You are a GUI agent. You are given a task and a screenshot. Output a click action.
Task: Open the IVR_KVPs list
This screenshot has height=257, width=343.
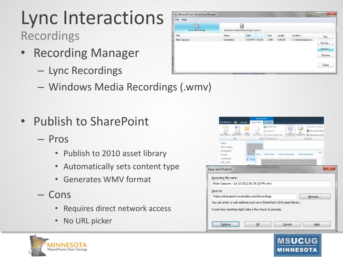(x=225, y=162)
